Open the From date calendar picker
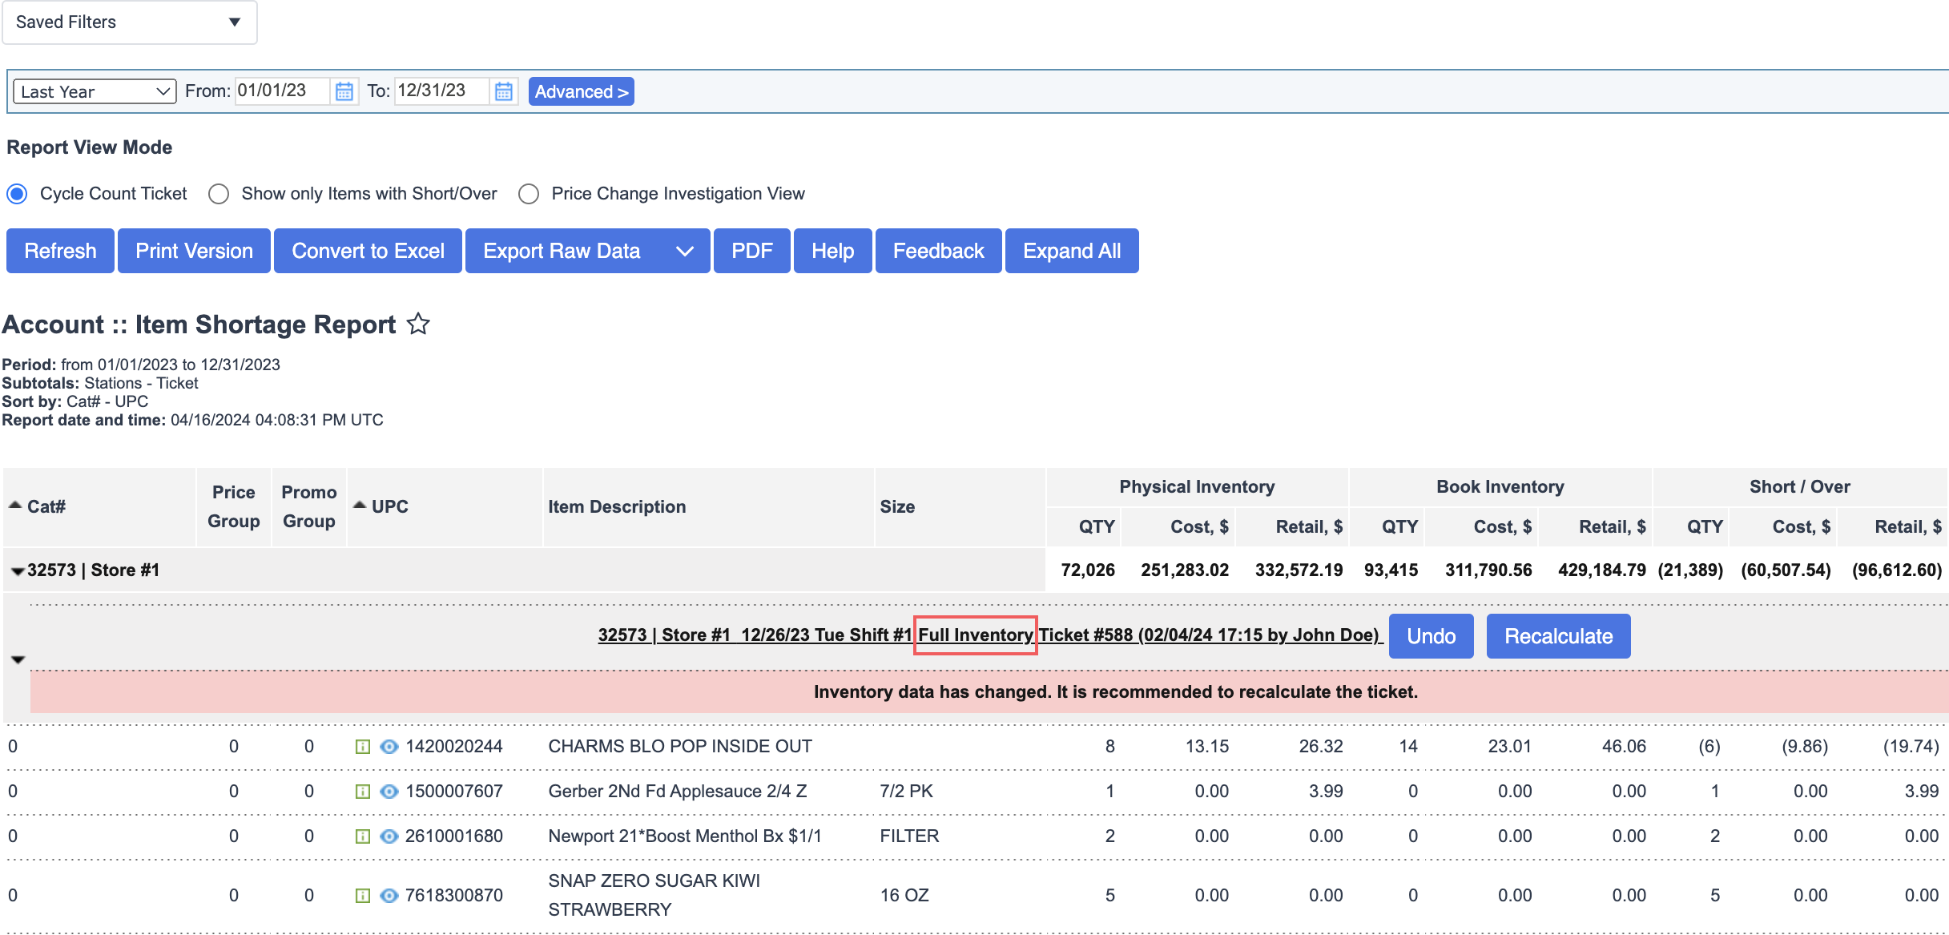This screenshot has height=935, width=1949. tap(344, 91)
